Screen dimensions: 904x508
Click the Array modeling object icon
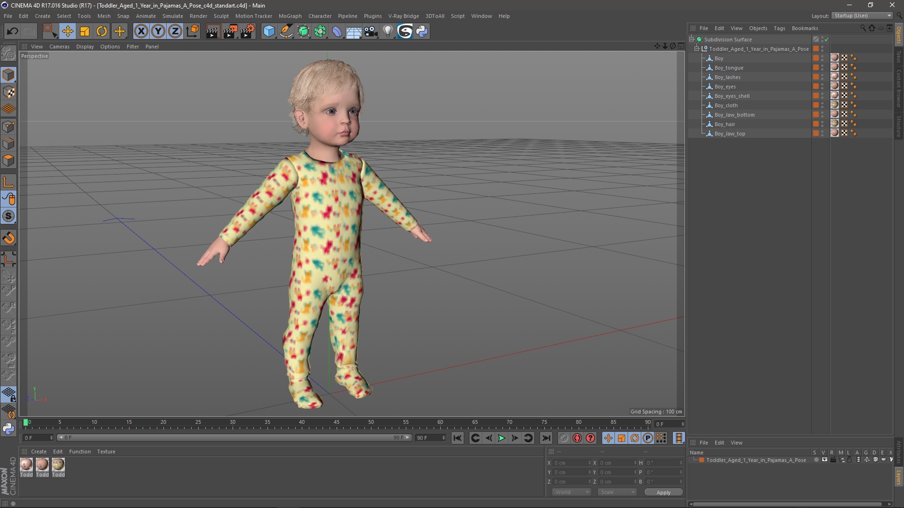320,32
